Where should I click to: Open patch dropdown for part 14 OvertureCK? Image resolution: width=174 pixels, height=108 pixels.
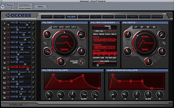pos(17,87)
